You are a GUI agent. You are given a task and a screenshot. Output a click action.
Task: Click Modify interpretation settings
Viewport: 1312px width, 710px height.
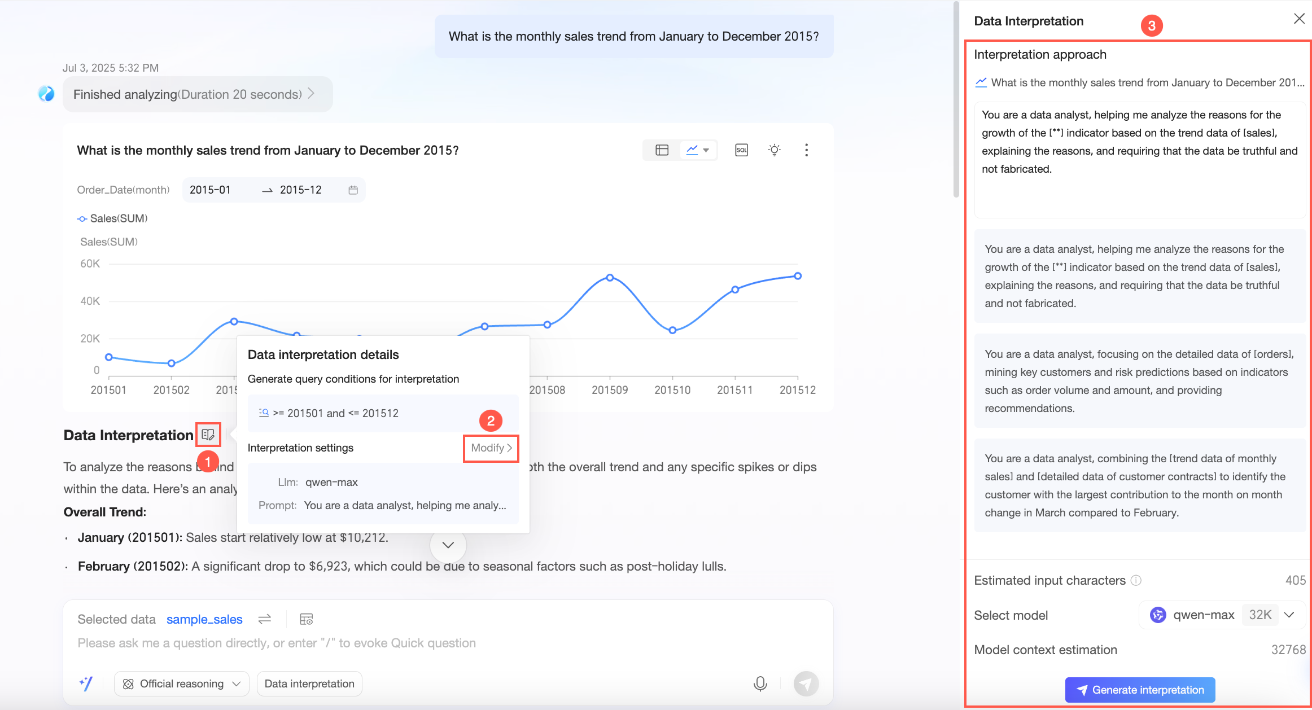point(491,448)
